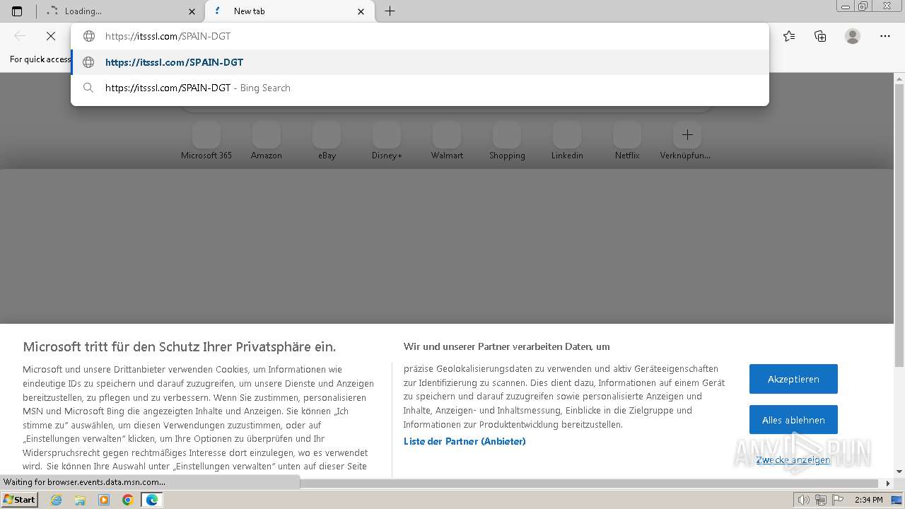The height and width of the screenshot is (509, 905).
Task: Open the Walmart quick link
Action: [447, 141]
